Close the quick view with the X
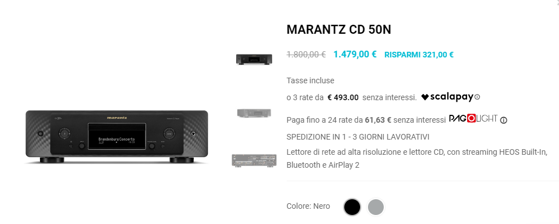 [x=557, y=2]
